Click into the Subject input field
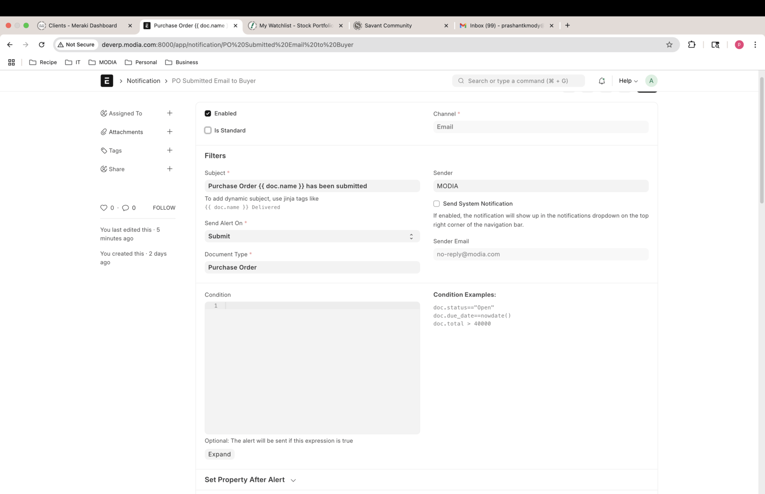The width and height of the screenshot is (765, 494). 312,186
